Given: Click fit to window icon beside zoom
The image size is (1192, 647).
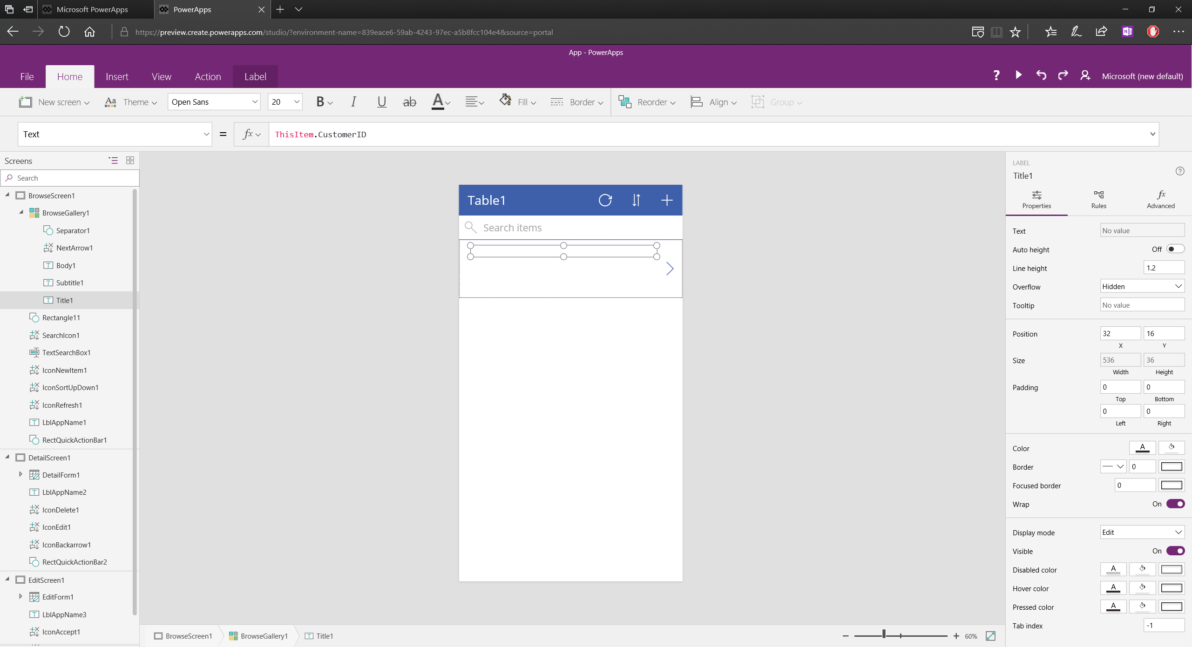Looking at the screenshot, I should pos(990,636).
